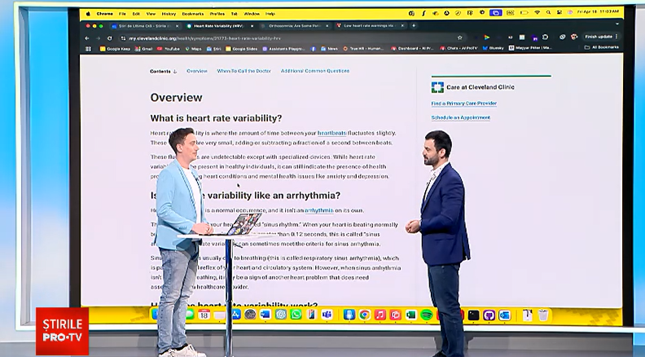Open the Trash in the dock

pyautogui.click(x=543, y=315)
